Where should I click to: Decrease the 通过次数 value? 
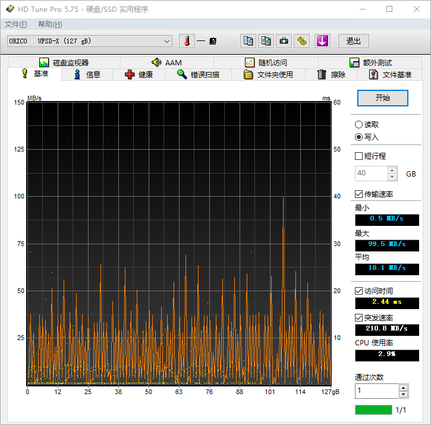[x=403, y=395]
